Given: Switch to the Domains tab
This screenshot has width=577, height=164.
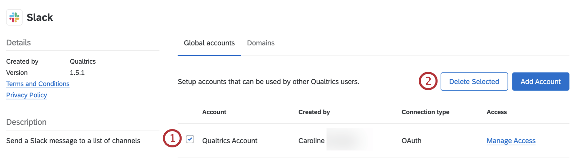Looking at the screenshot, I should coord(261,43).
